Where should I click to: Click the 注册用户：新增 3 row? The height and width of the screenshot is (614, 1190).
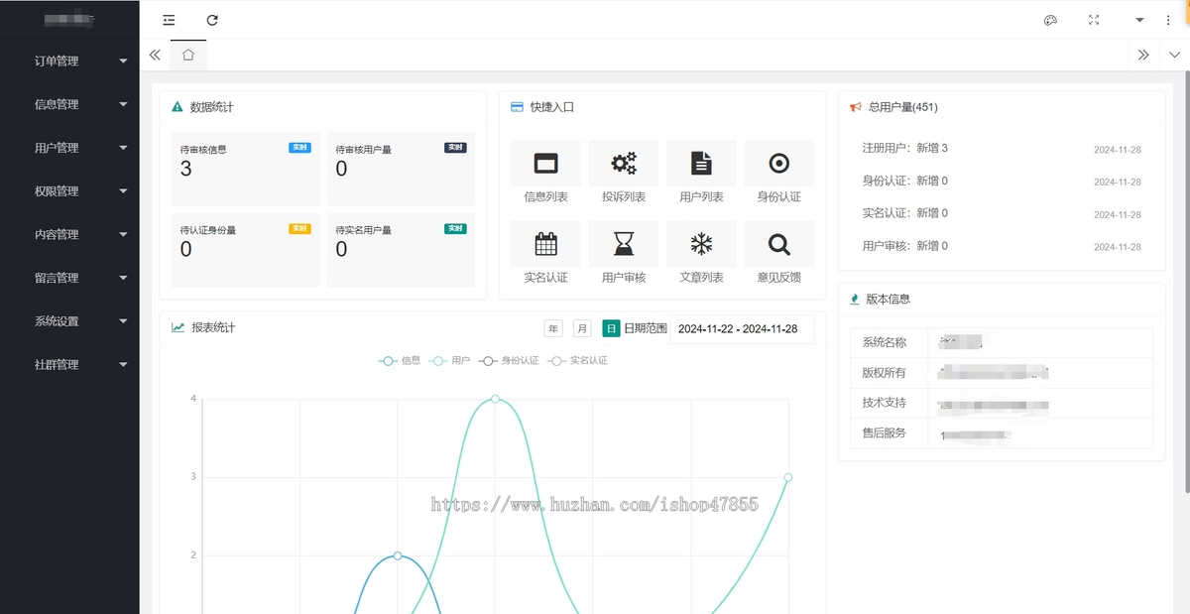click(x=1002, y=149)
